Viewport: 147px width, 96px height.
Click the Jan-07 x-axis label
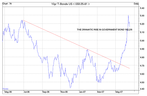[82, 92]
